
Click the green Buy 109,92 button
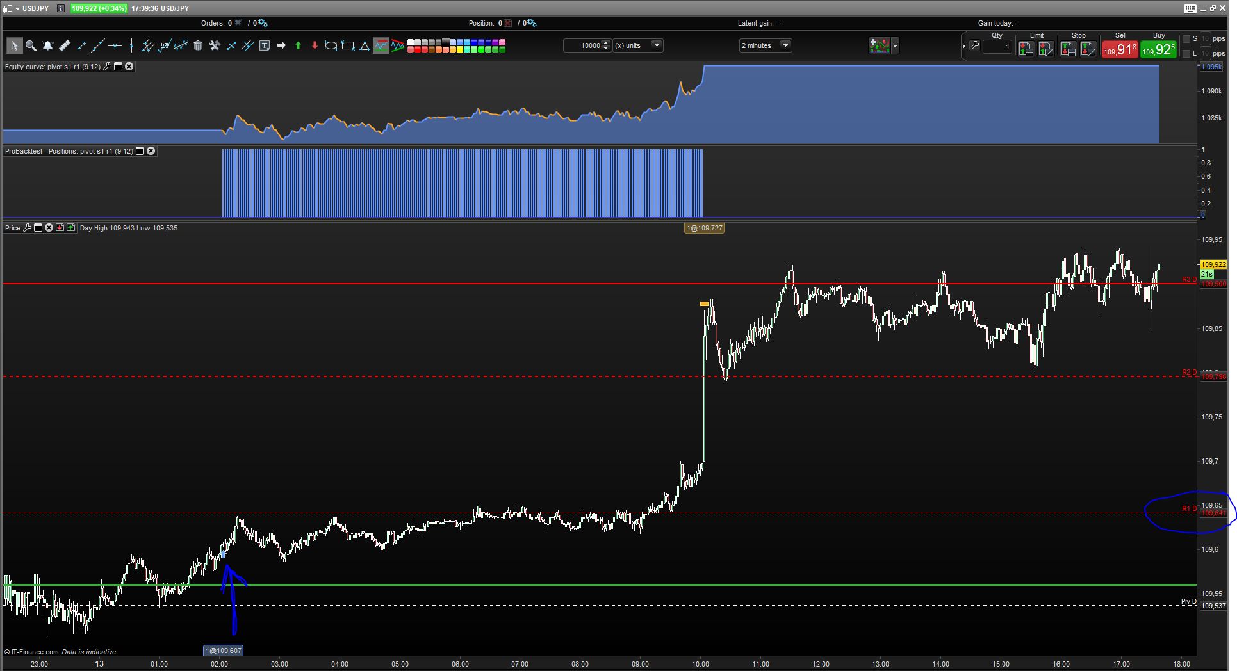coord(1158,49)
